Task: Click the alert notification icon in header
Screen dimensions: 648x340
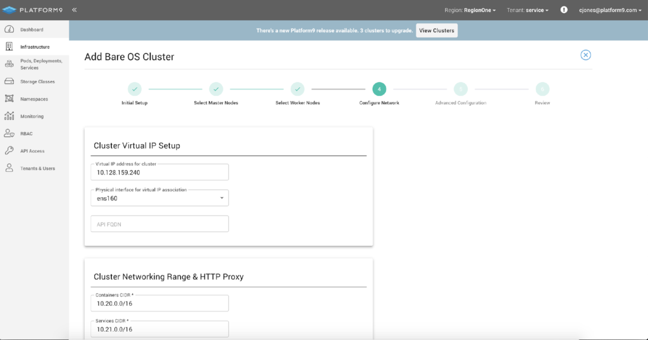Action: (564, 10)
